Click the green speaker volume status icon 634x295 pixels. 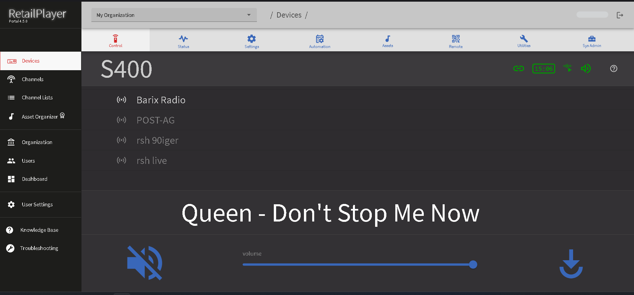pyautogui.click(x=585, y=69)
